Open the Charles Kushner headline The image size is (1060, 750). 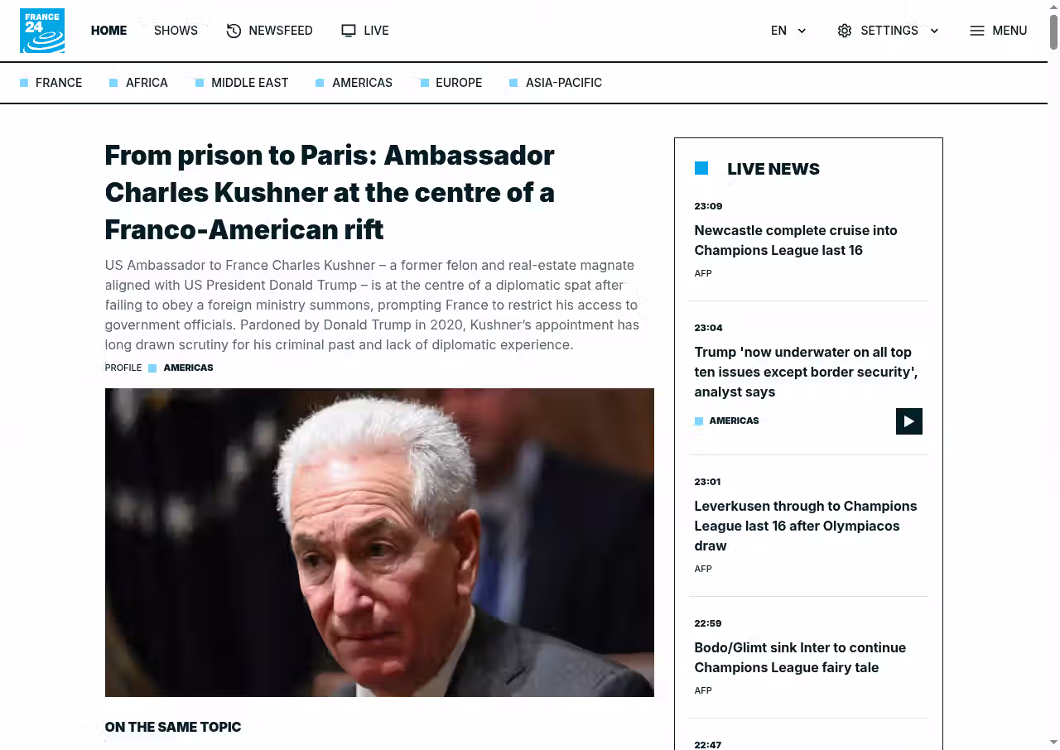tap(330, 192)
